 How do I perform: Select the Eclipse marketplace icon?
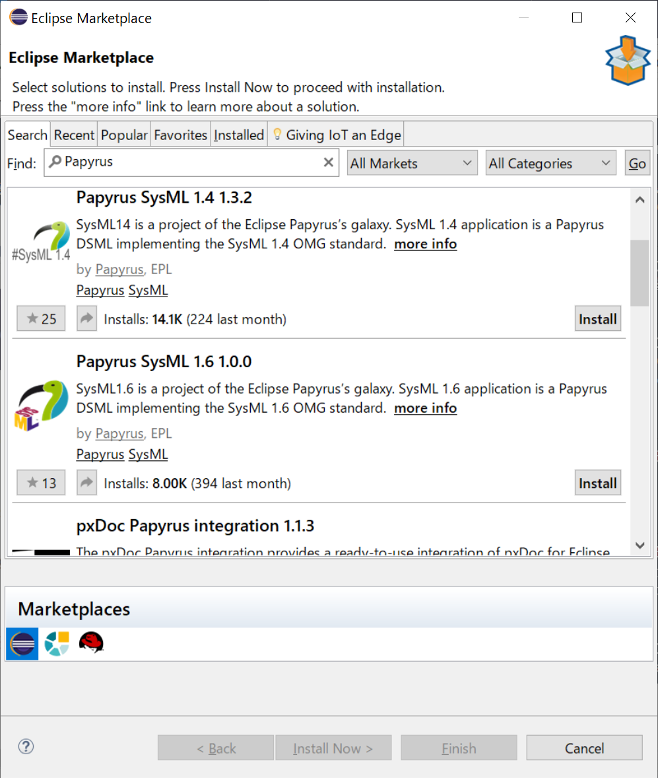pos(22,643)
